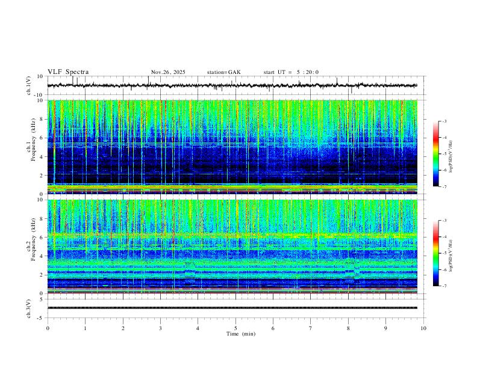Select the log(PSD) label beside ch.2 color bar
The width and height of the screenshot is (477, 368).
pyautogui.click(x=451, y=256)
